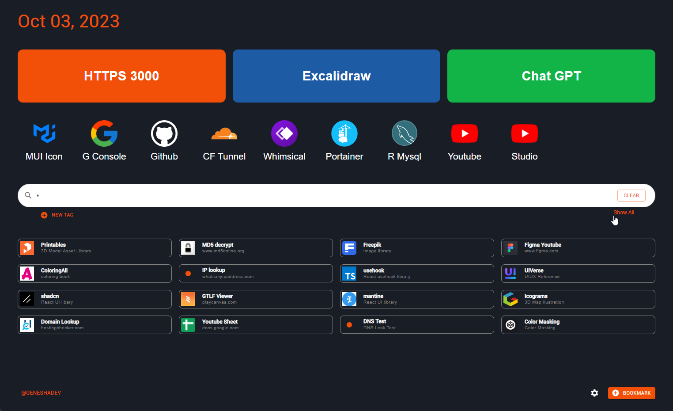Click the 'React usehook library' subtitle

pyautogui.click(x=387, y=277)
